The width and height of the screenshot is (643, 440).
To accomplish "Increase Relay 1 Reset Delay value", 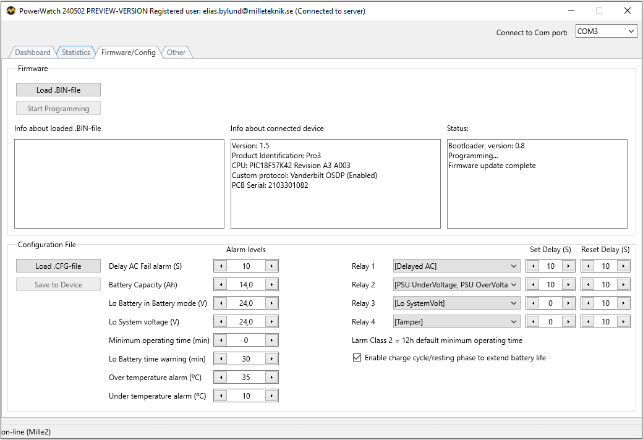I will click(x=623, y=266).
